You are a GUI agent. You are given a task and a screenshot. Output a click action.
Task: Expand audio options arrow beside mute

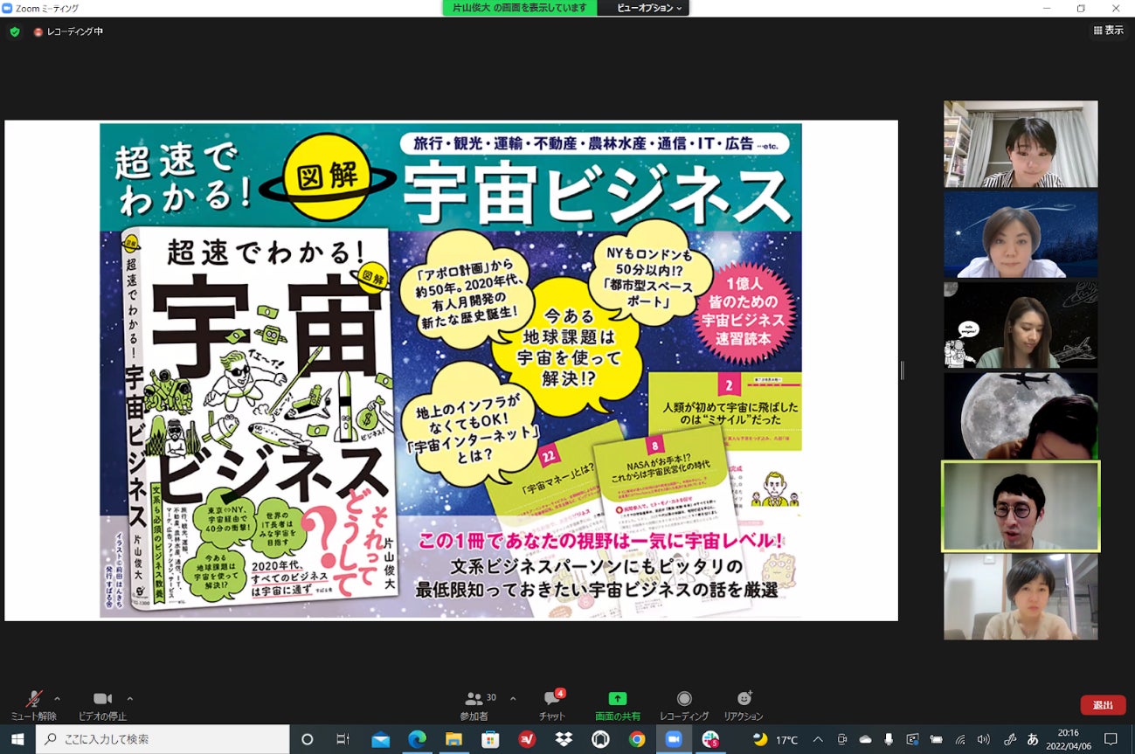click(58, 698)
